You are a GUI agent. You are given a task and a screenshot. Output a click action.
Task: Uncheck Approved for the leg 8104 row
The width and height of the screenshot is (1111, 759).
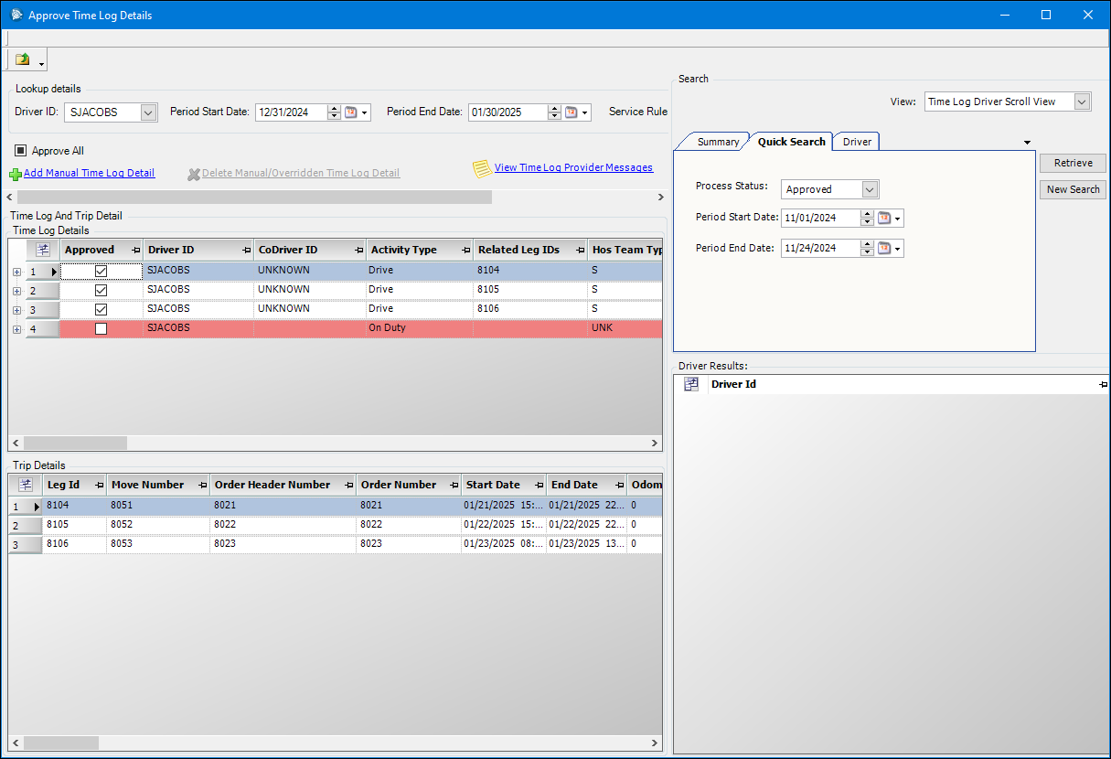tap(101, 271)
